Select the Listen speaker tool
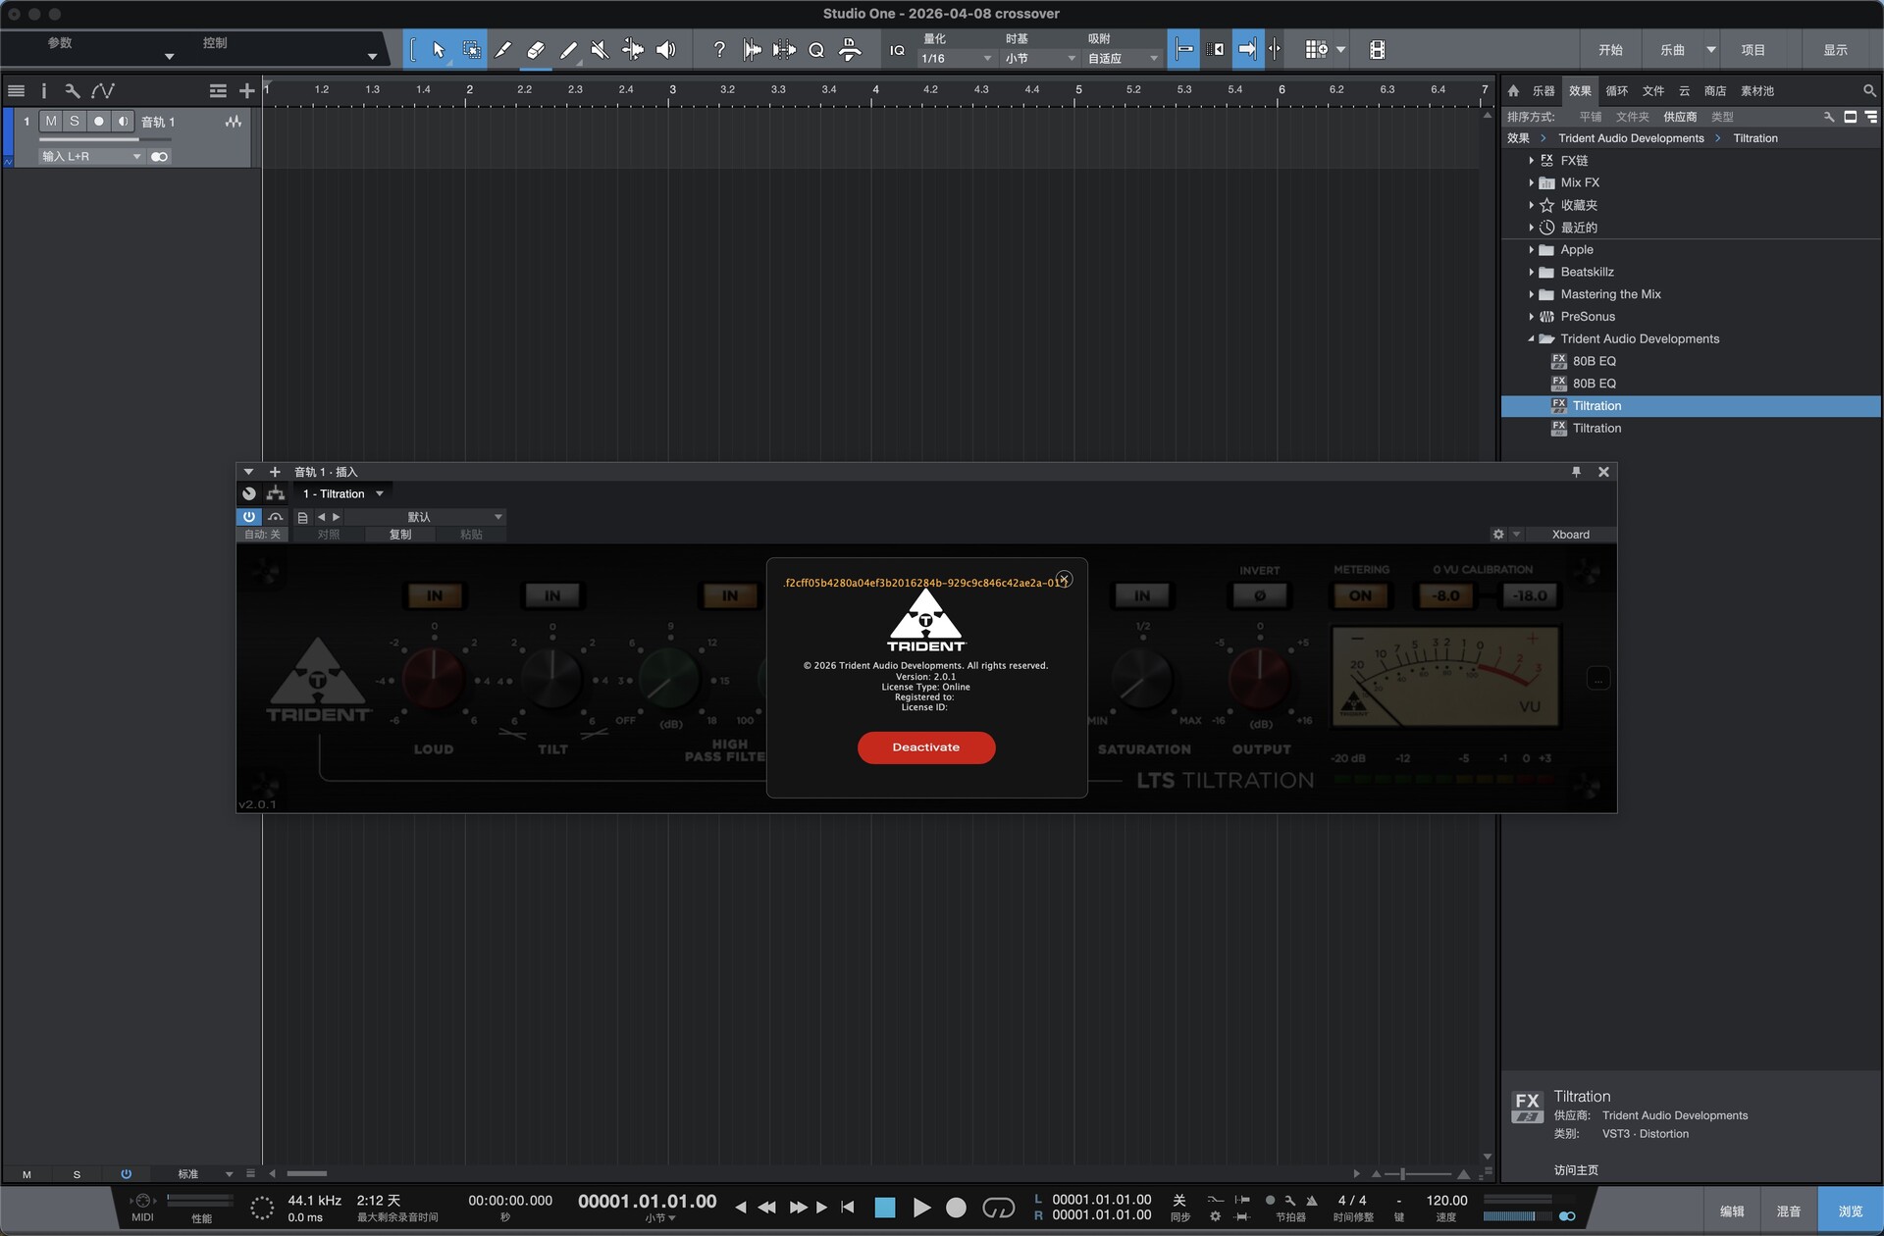The image size is (1884, 1236). (666, 50)
